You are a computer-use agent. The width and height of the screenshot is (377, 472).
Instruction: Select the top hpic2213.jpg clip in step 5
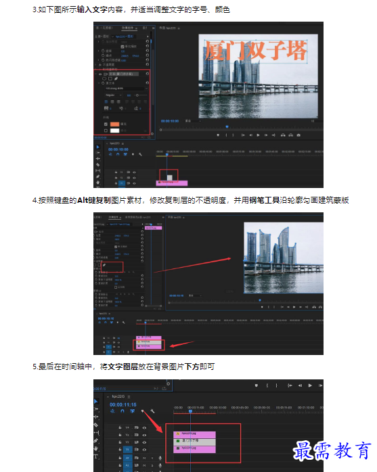(x=195, y=433)
